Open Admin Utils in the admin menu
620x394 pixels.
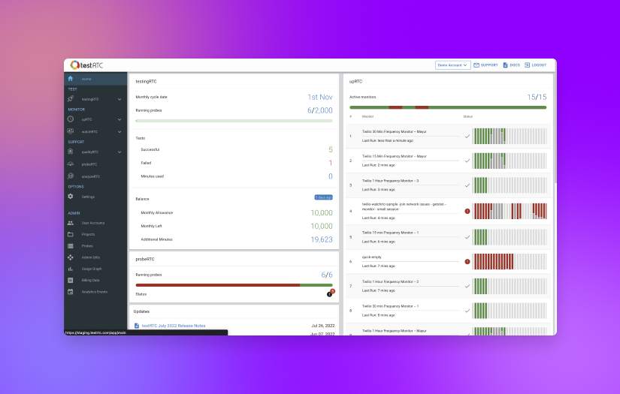coord(95,257)
